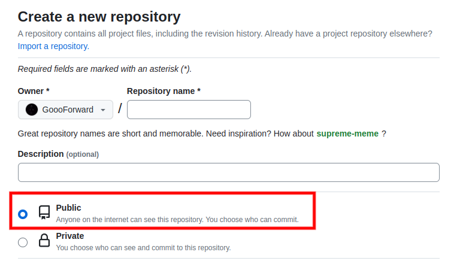
Task: Click the Private lock icon
Action: 44,240
